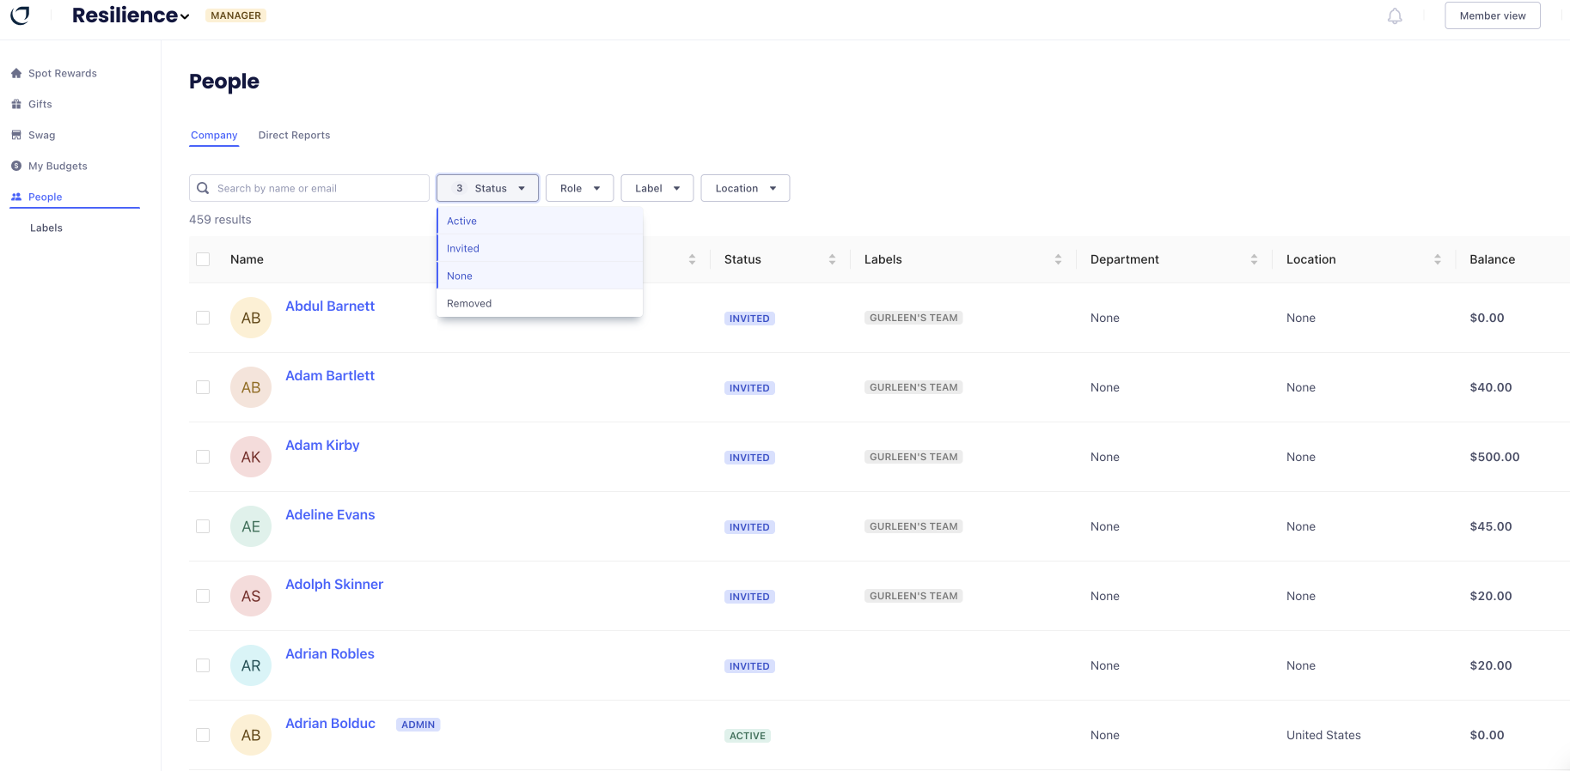This screenshot has height=771, width=1570.
Task: Click the search magnifier icon
Action: [x=203, y=188]
